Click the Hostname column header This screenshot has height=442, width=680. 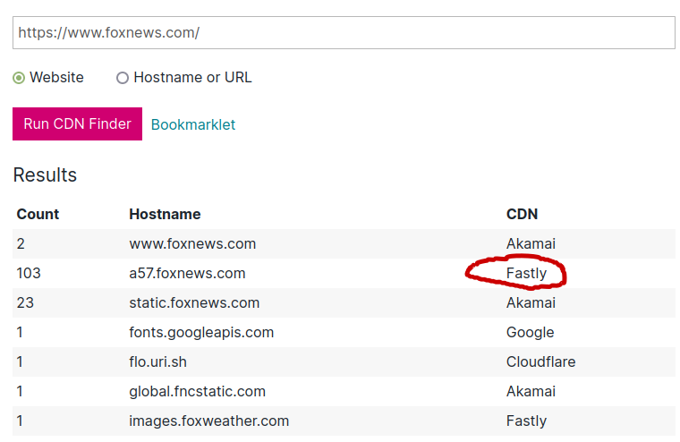[x=165, y=214]
